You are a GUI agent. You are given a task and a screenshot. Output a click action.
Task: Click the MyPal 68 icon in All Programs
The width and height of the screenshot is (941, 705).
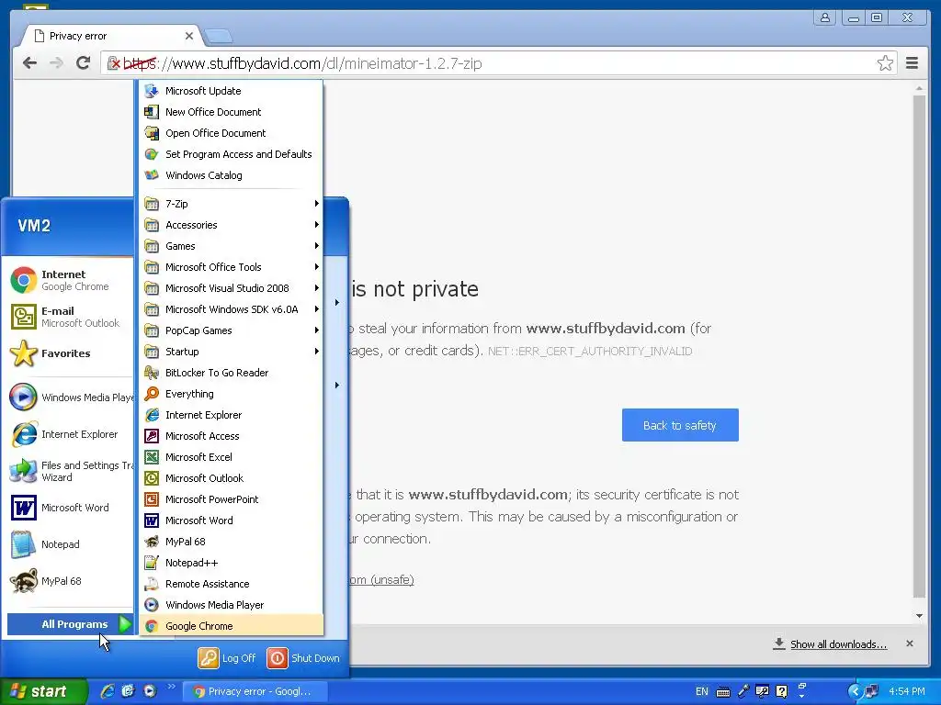coord(152,542)
